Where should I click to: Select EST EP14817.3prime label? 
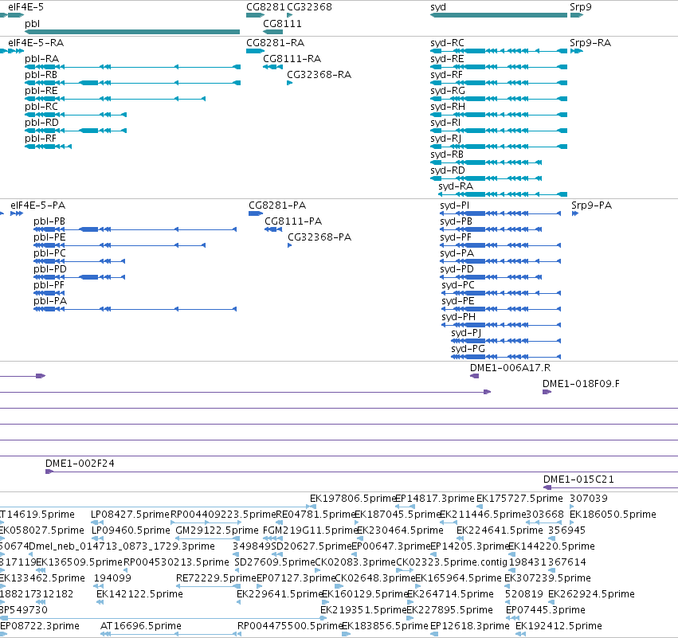435,499
